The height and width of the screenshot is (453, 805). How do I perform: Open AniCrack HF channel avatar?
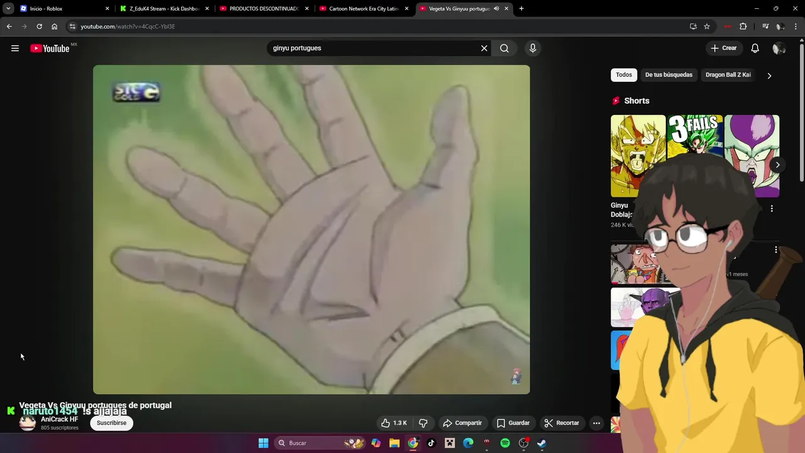[28, 423]
